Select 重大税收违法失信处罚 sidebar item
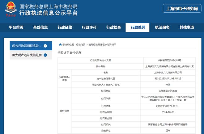Image resolution: width=204 pixels, height=134 pixels. click(31, 55)
